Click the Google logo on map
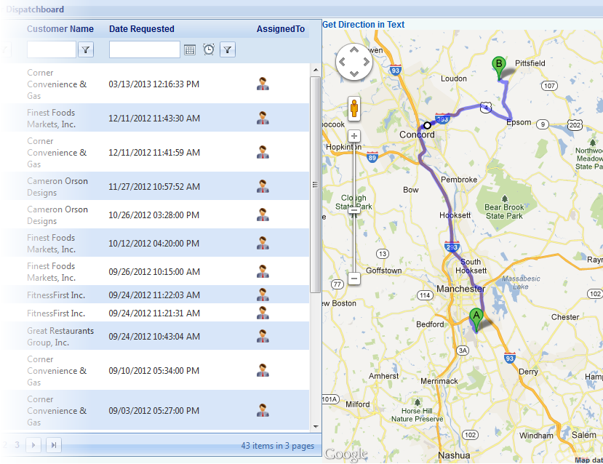This screenshot has width=603, height=464. [346, 455]
